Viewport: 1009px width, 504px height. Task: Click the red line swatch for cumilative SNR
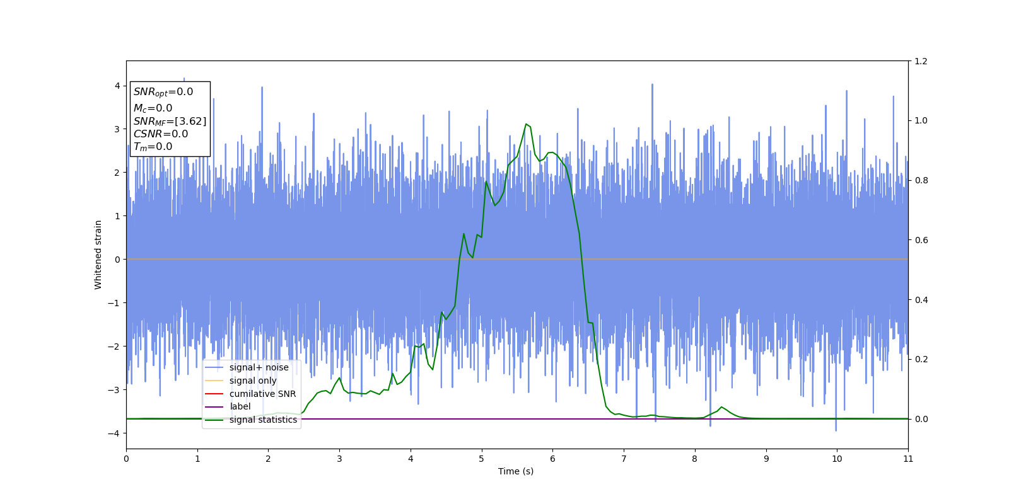coord(214,394)
